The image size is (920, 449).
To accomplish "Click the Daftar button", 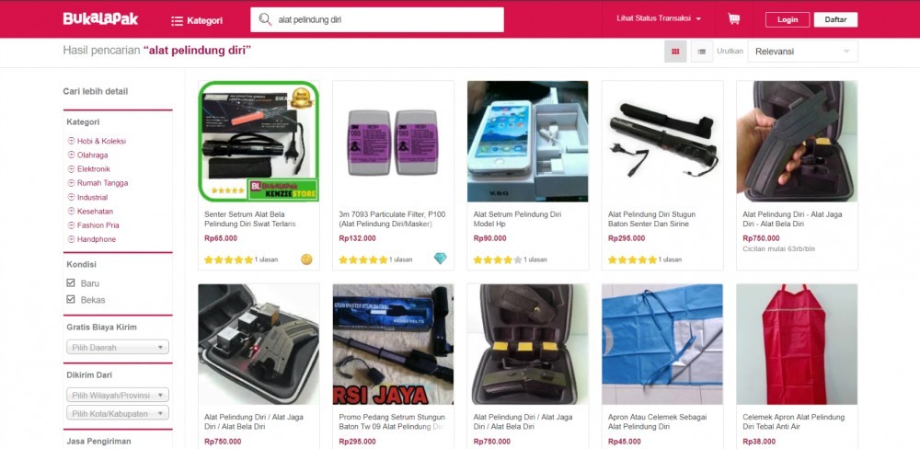I will [835, 19].
